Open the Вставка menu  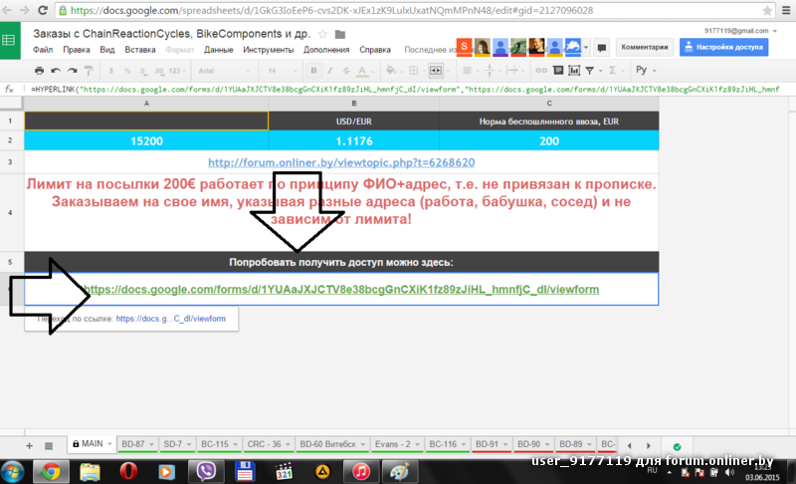[x=140, y=50]
